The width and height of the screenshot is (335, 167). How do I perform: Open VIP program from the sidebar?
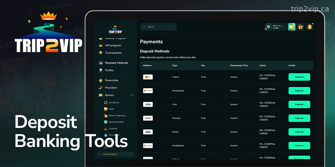point(113,45)
